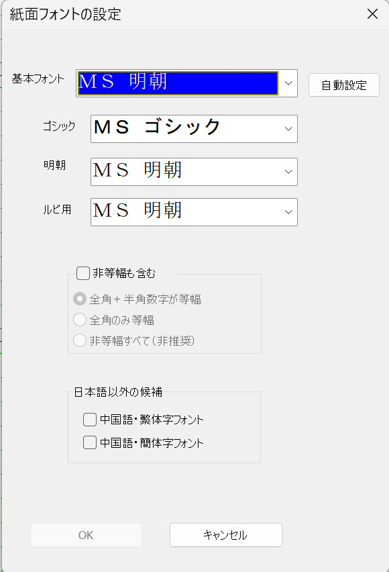
Task: Enable the 非等幅も含む checkbox
Action: (83, 273)
